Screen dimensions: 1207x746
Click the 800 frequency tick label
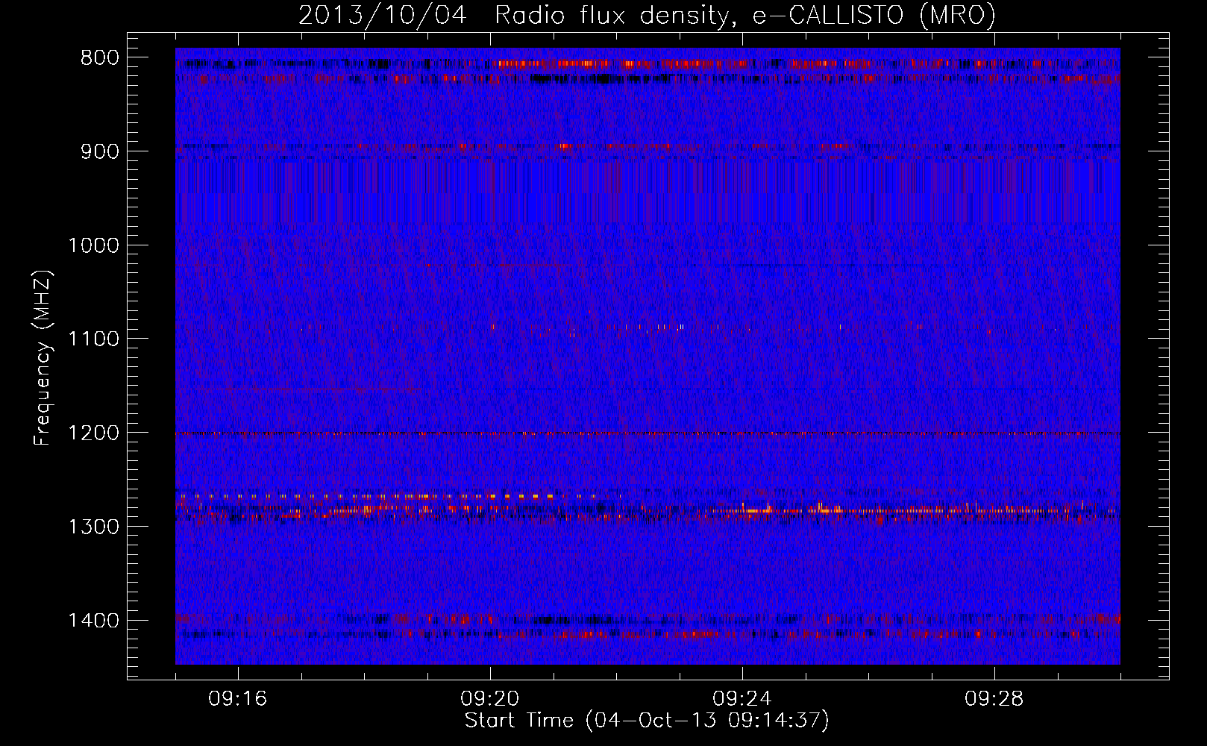tap(100, 58)
